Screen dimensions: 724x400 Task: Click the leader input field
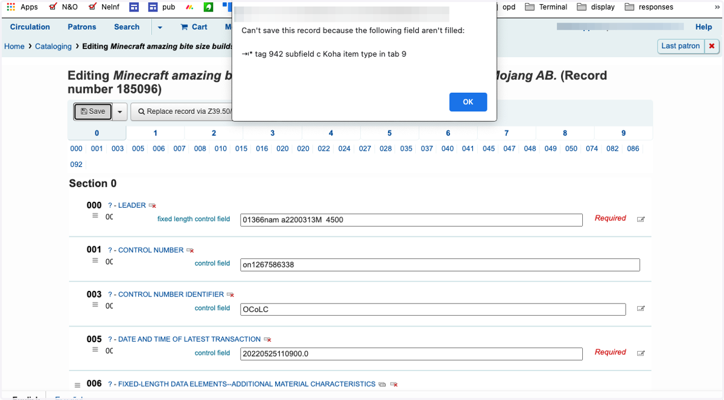(411, 220)
